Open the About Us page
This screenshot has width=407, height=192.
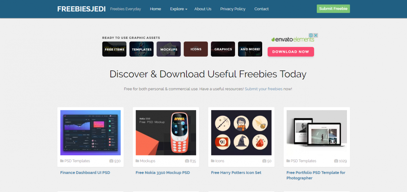(203, 9)
